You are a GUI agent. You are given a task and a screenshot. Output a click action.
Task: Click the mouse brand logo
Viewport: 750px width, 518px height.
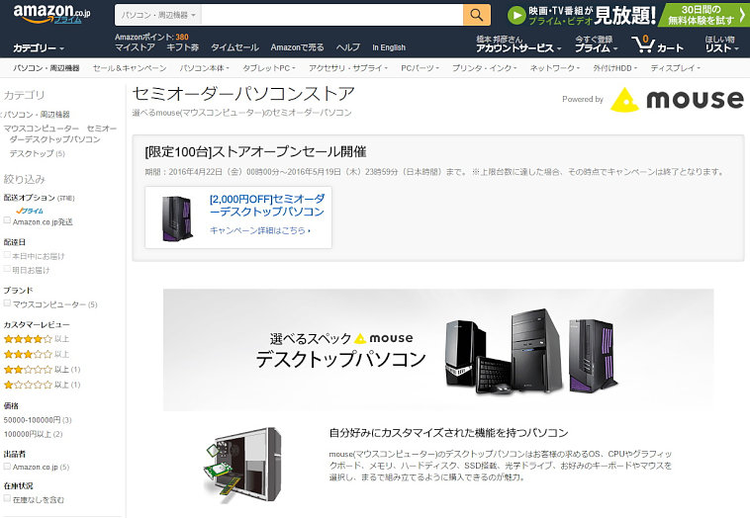coord(677,100)
